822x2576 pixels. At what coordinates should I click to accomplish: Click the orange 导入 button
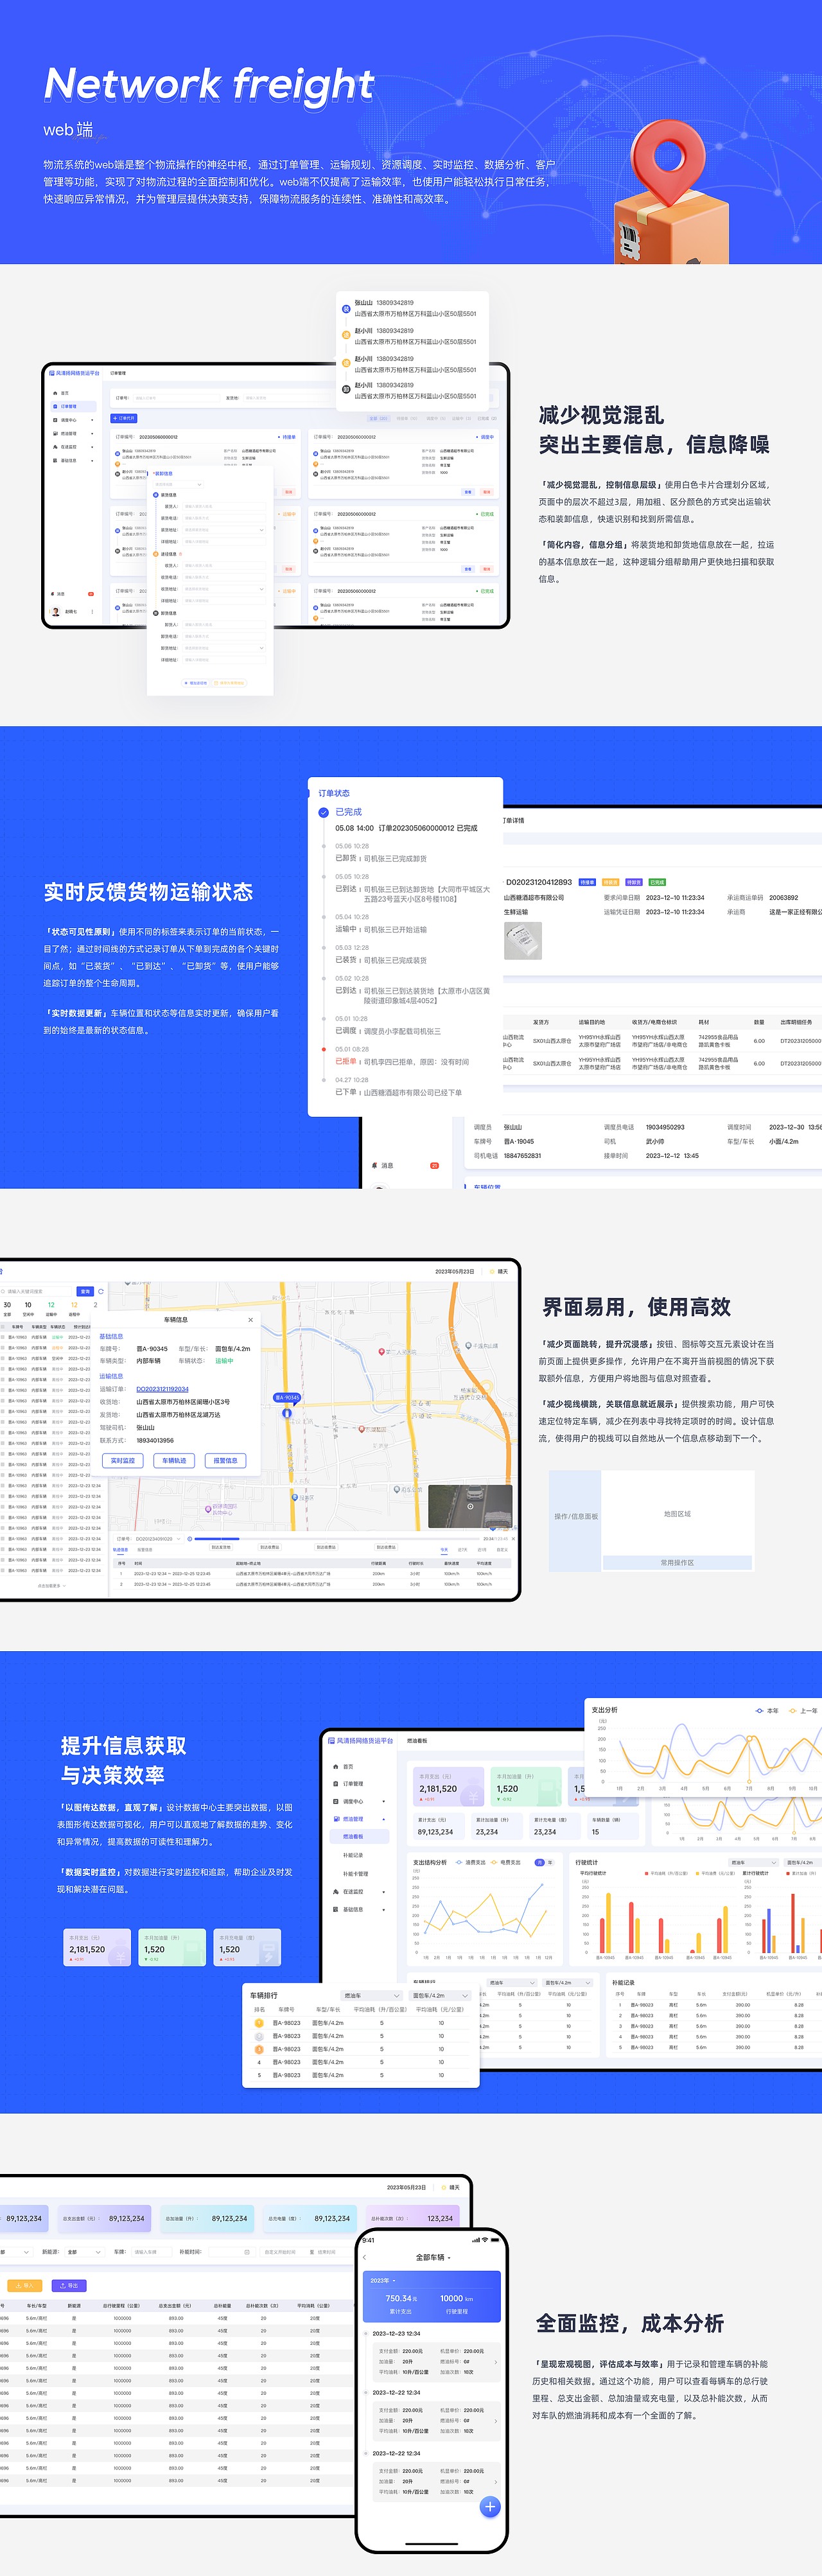[x=24, y=2285]
